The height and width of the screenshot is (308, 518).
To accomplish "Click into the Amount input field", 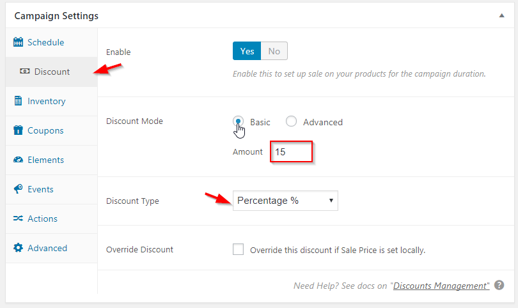I will pos(292,152).
